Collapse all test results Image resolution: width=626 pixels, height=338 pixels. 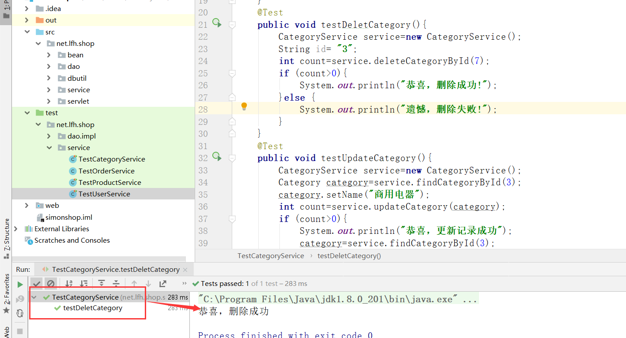click(116, 284)
